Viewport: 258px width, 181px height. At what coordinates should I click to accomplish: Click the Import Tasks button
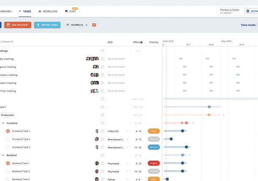(47, 25)
